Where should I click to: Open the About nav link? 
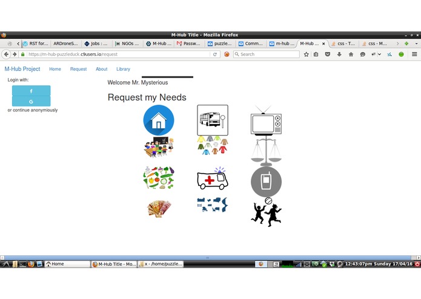(x=102, y=69)
